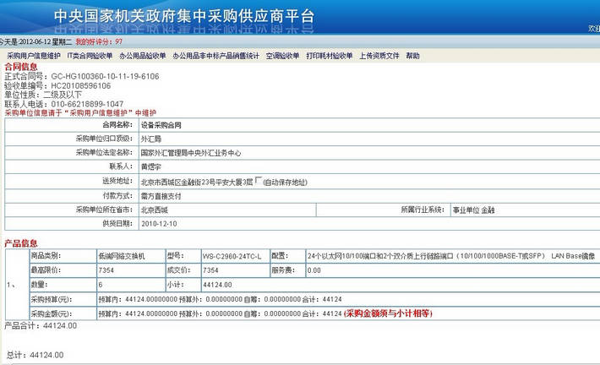This screenshot has height=365, width=600.
Task: Click the 联系人 field showing 黄煜宇
Action: [152, 166]
